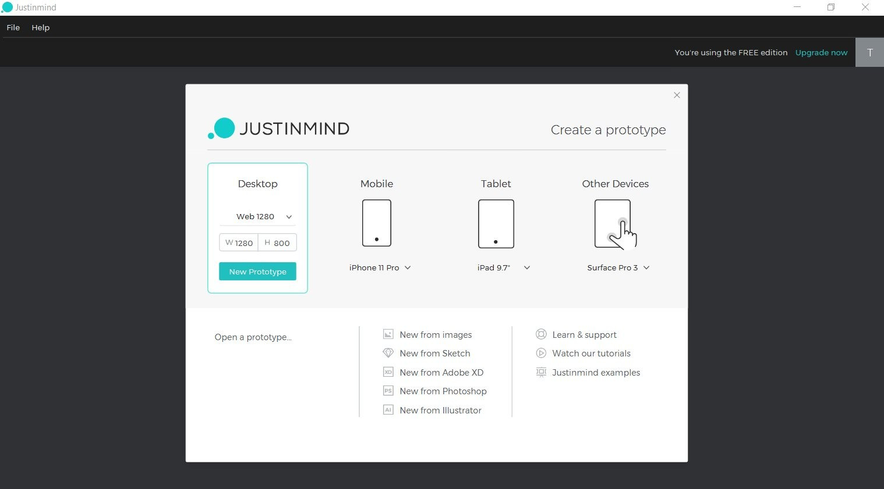
Task: Click the width field showing 1280
Action: [239, 242]
